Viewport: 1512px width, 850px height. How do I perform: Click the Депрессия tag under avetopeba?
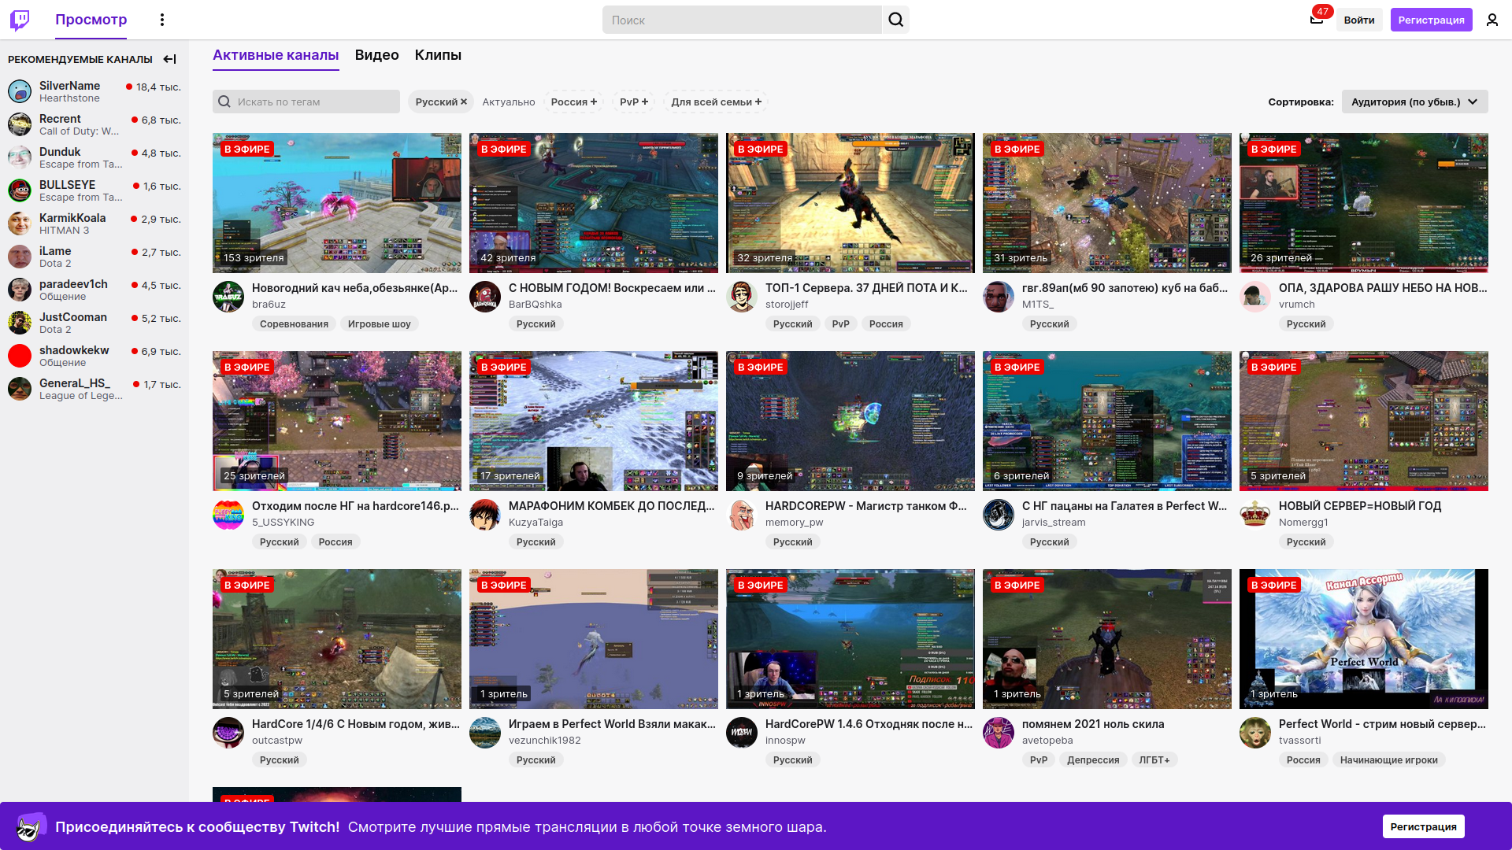pos(1092,759)
